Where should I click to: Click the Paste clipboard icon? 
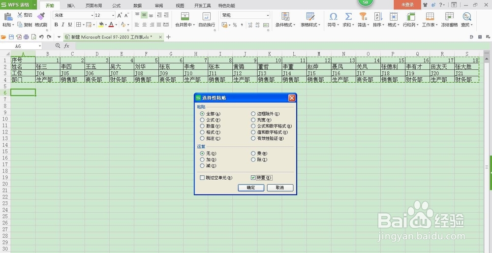pyautogui.click(x=8, y=17)
